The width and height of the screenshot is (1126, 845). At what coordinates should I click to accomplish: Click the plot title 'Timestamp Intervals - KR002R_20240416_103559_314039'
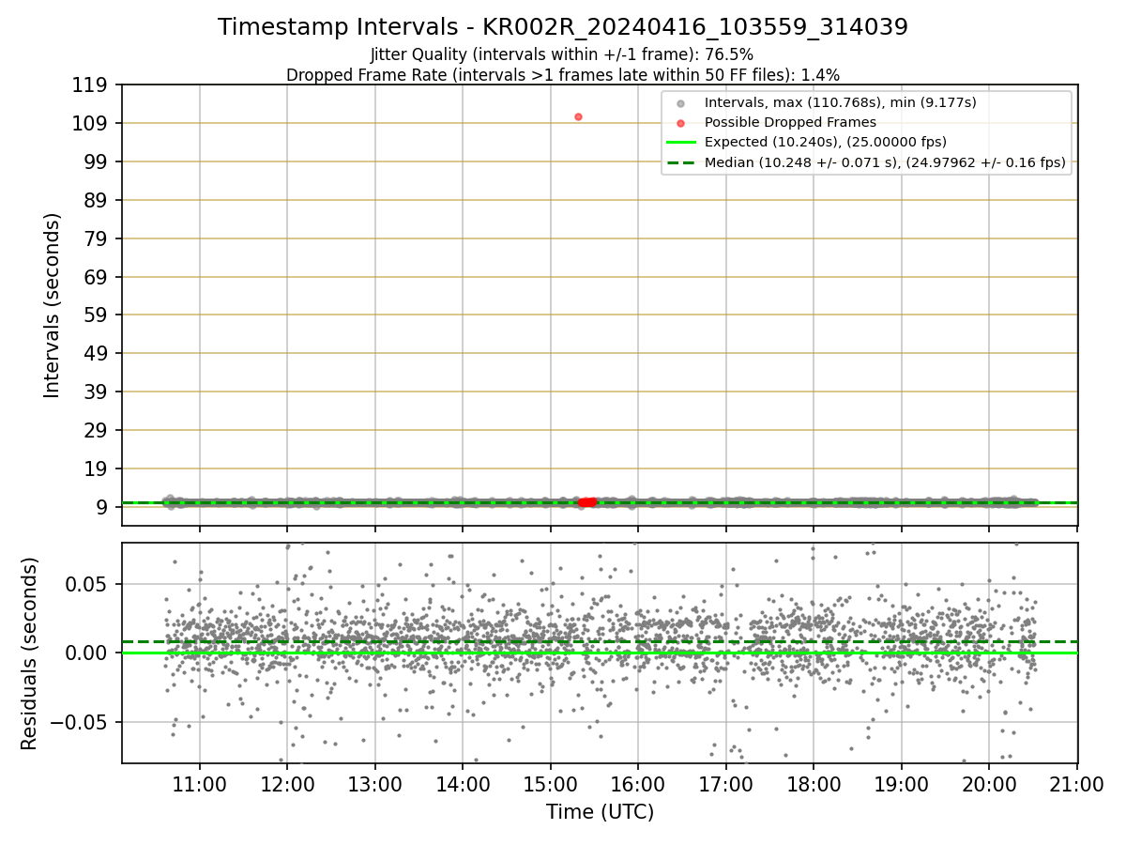coord(563,27)
